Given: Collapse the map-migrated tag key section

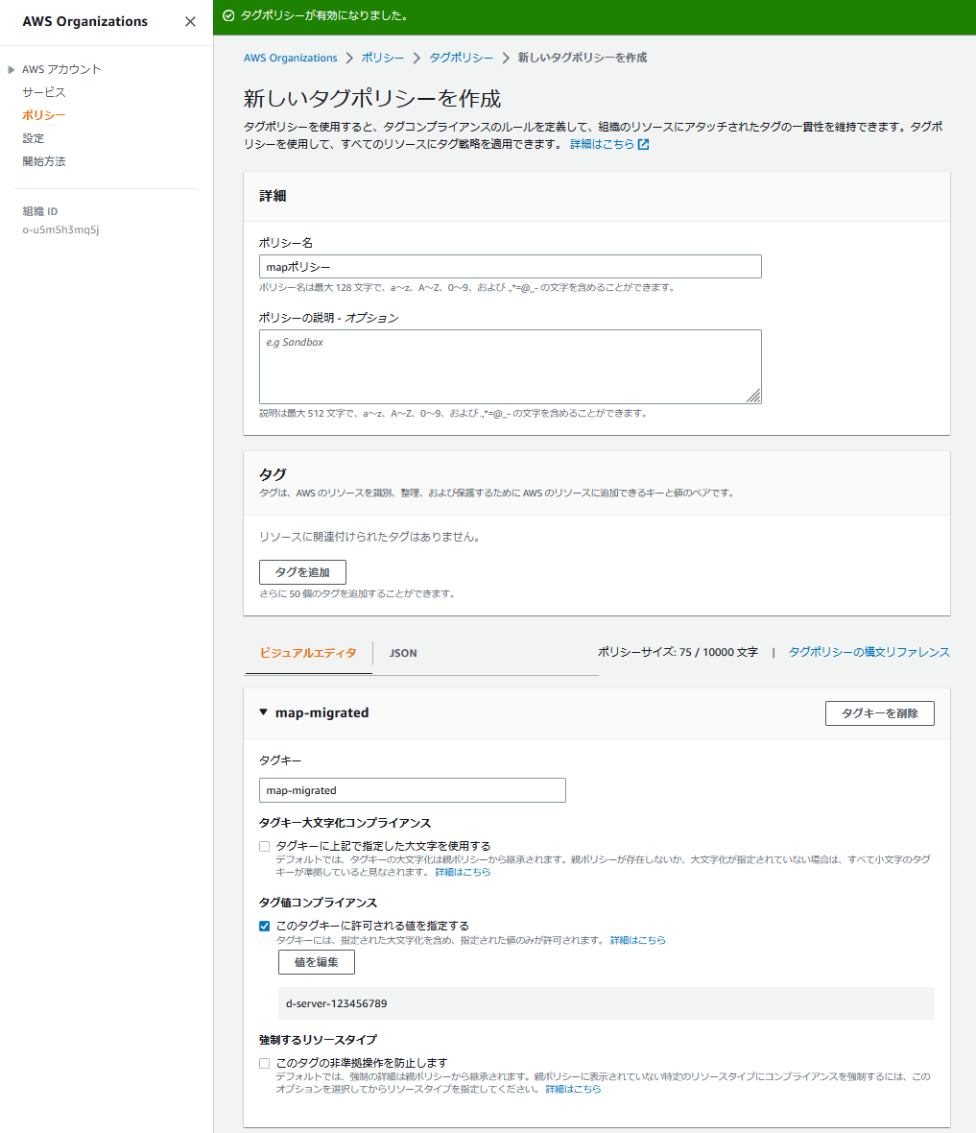Looking at the screenshot, I should [264, 712].
